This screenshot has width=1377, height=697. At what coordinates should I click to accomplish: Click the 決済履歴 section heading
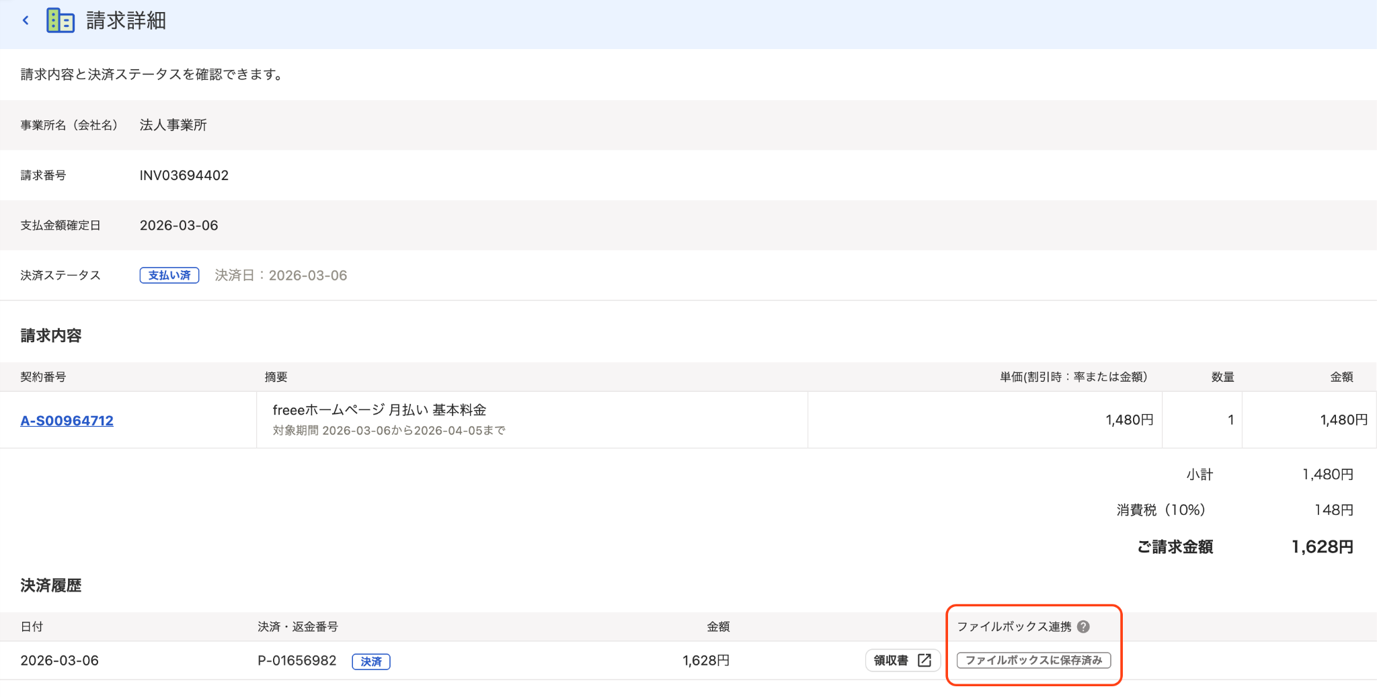[51, 585]
